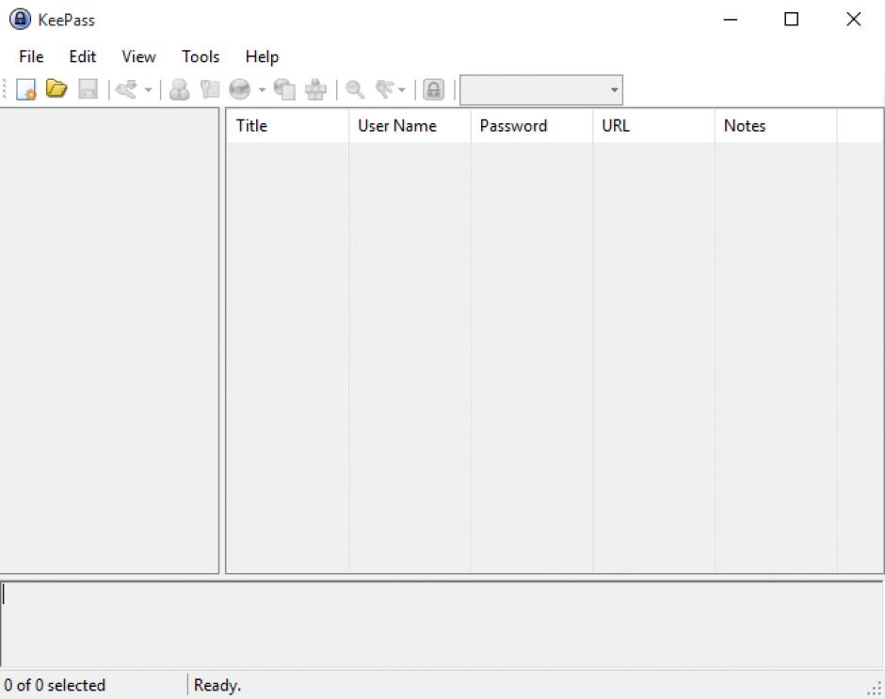Open the Tools menu
The width and height of the screenshot is (885, 699).
201,56
